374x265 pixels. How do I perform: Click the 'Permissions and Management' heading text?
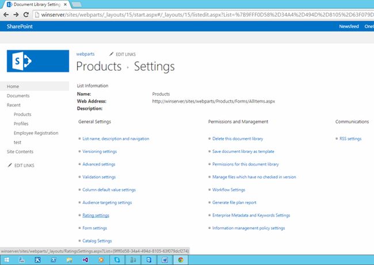[238, 121]
